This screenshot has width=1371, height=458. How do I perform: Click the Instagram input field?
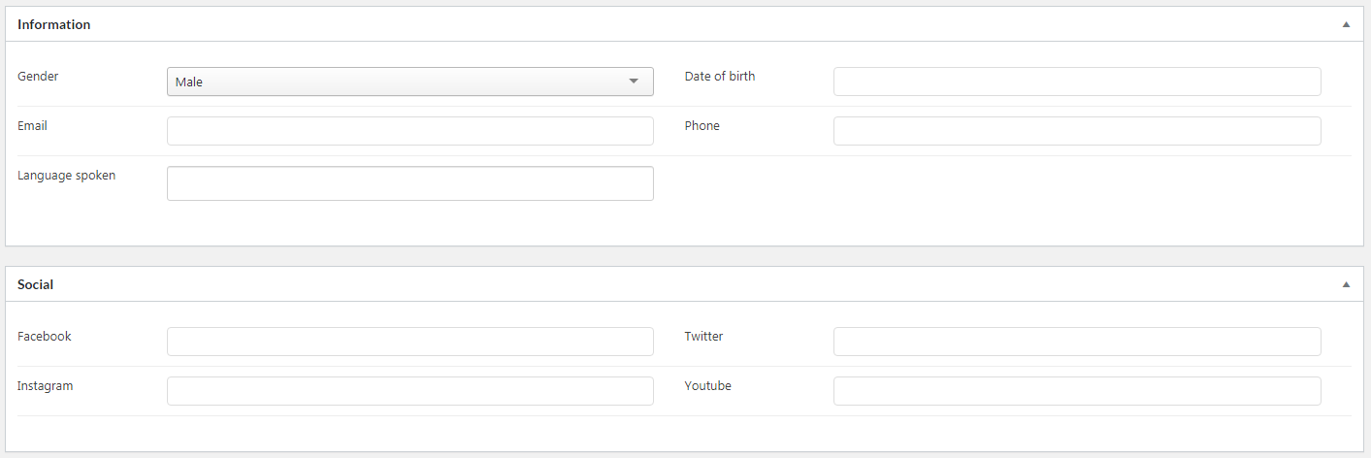409,391
